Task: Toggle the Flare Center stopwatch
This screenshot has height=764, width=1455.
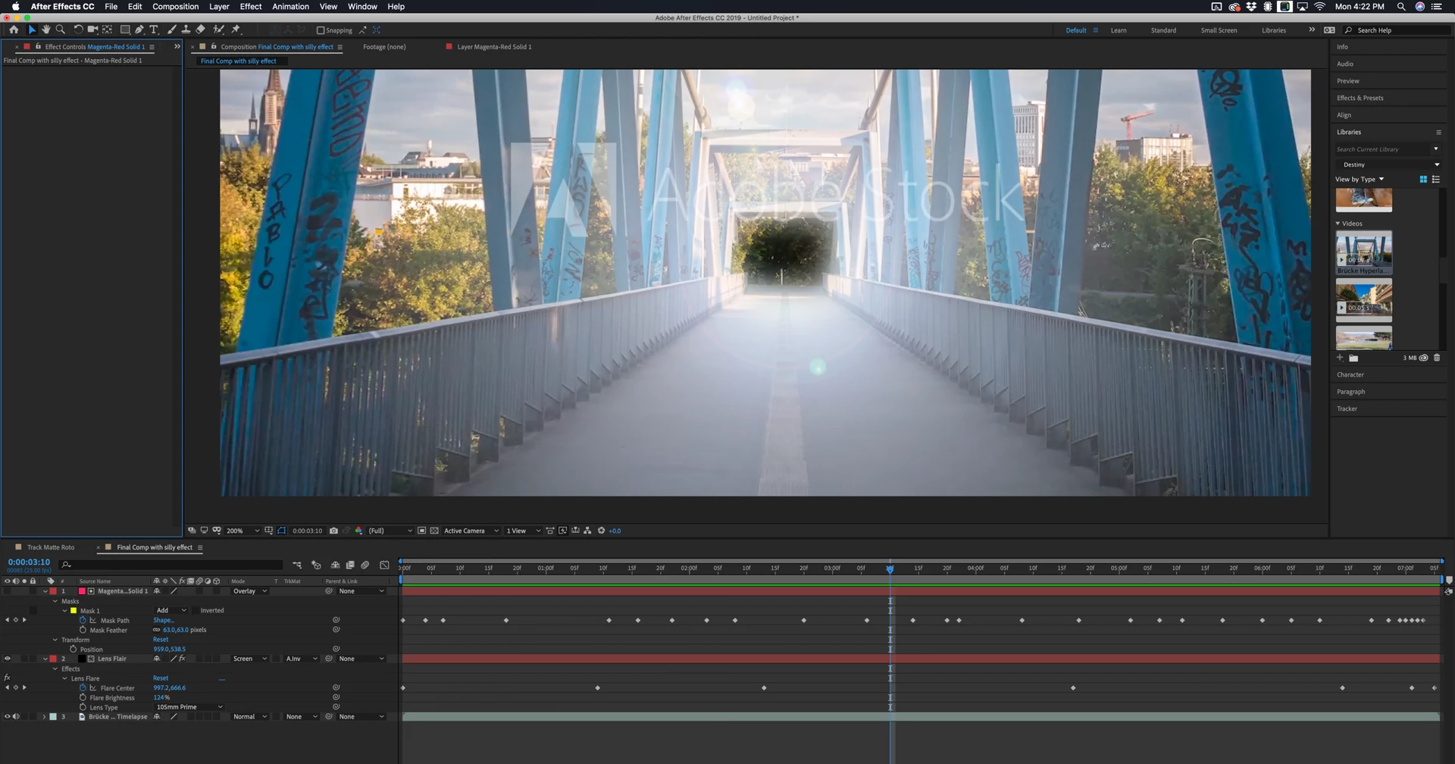Action: [83, 687]
